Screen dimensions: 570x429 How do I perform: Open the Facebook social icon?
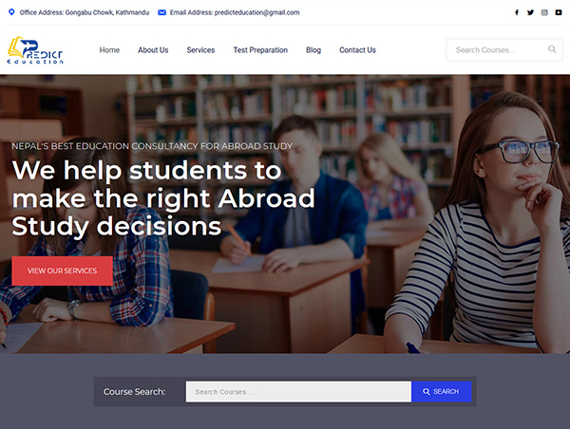[517, 12]
